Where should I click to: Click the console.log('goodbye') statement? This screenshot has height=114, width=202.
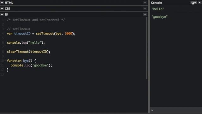(31, 66)
